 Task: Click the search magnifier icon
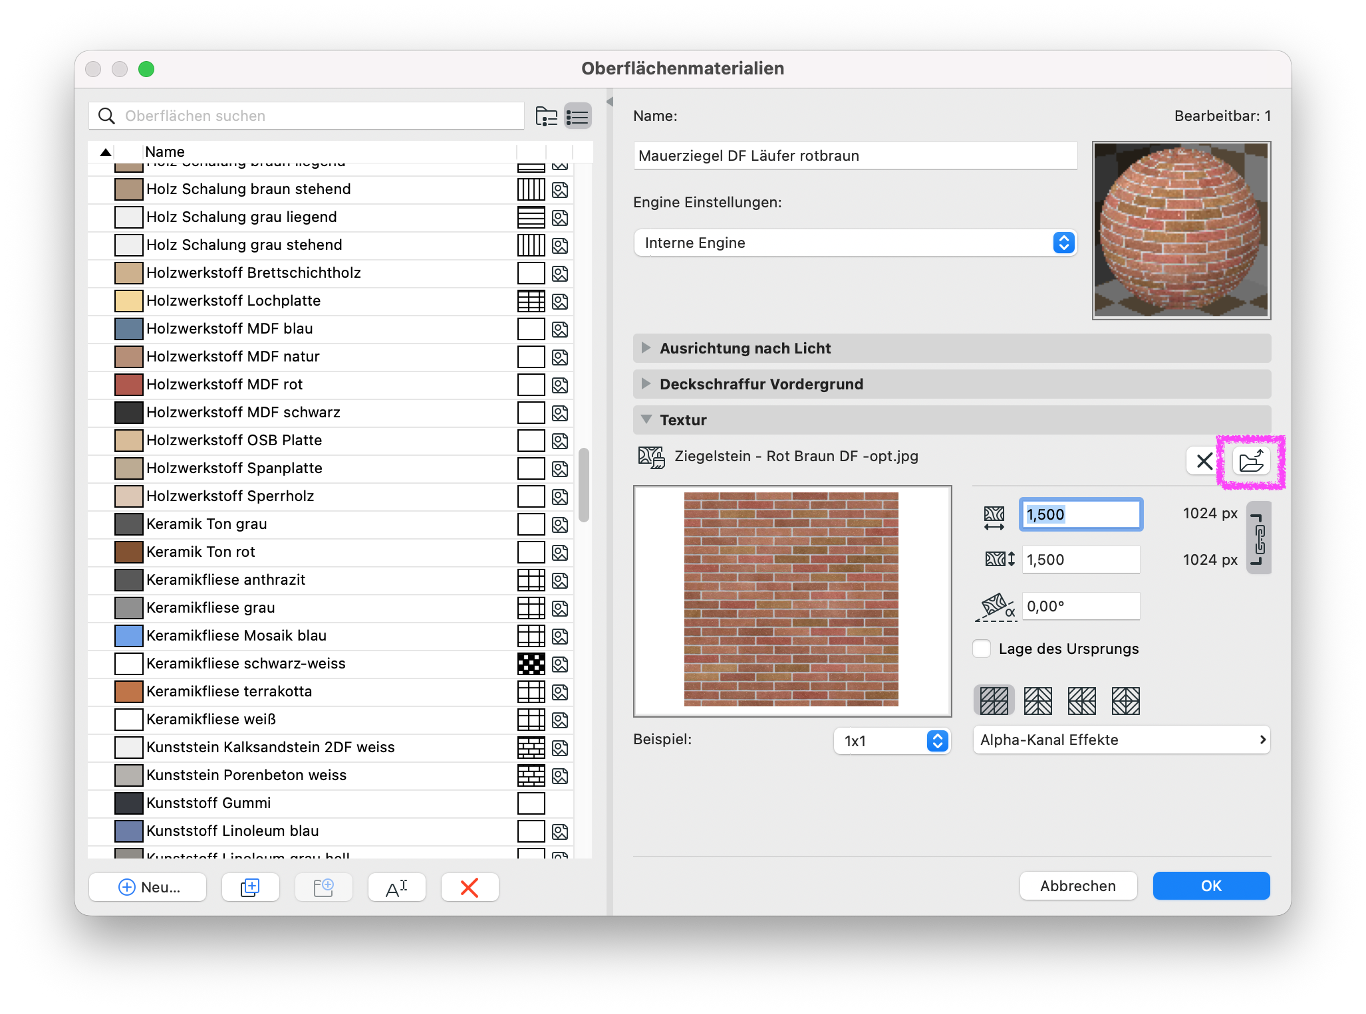[x=106, y=116]
